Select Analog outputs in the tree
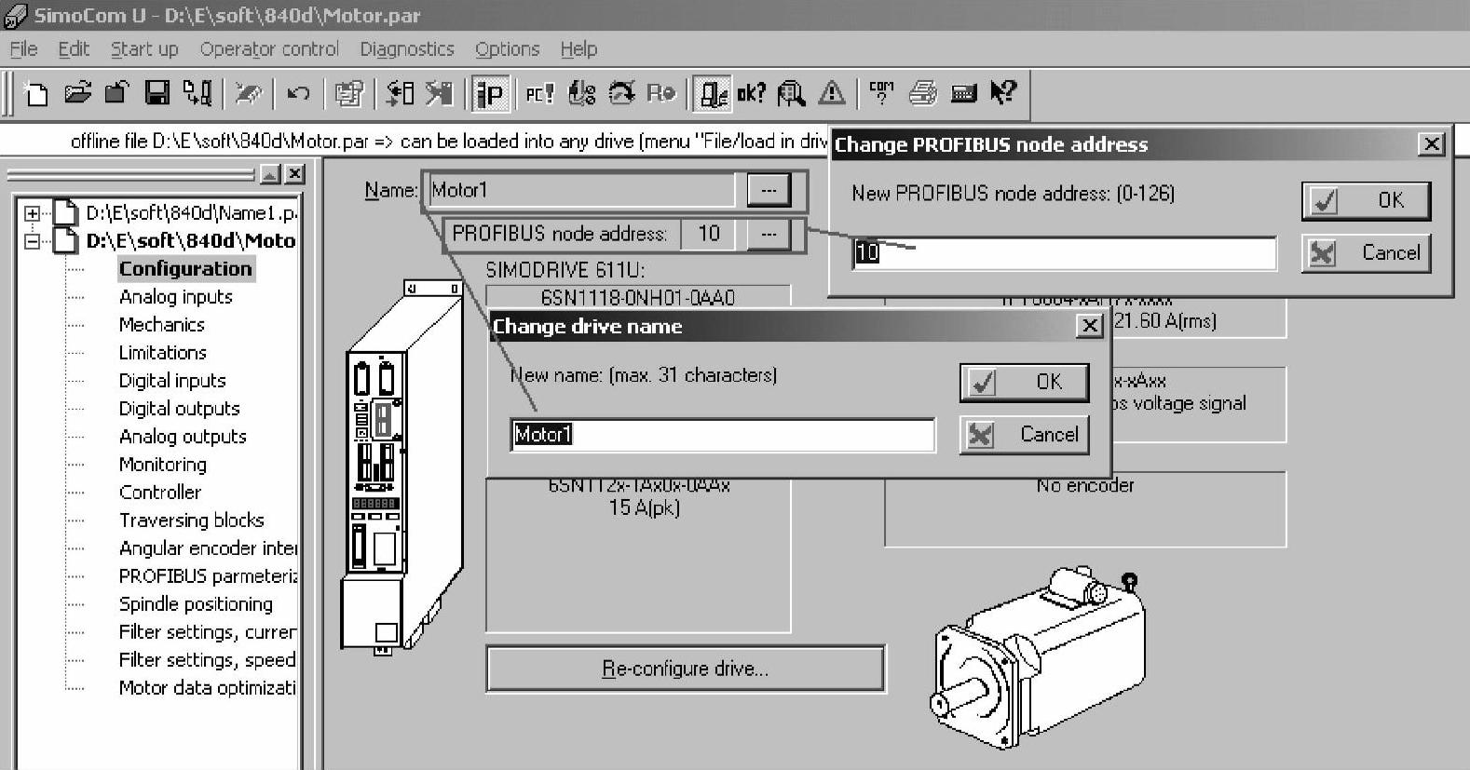This screenshot has height=770, width=1470. coord(183,437)
